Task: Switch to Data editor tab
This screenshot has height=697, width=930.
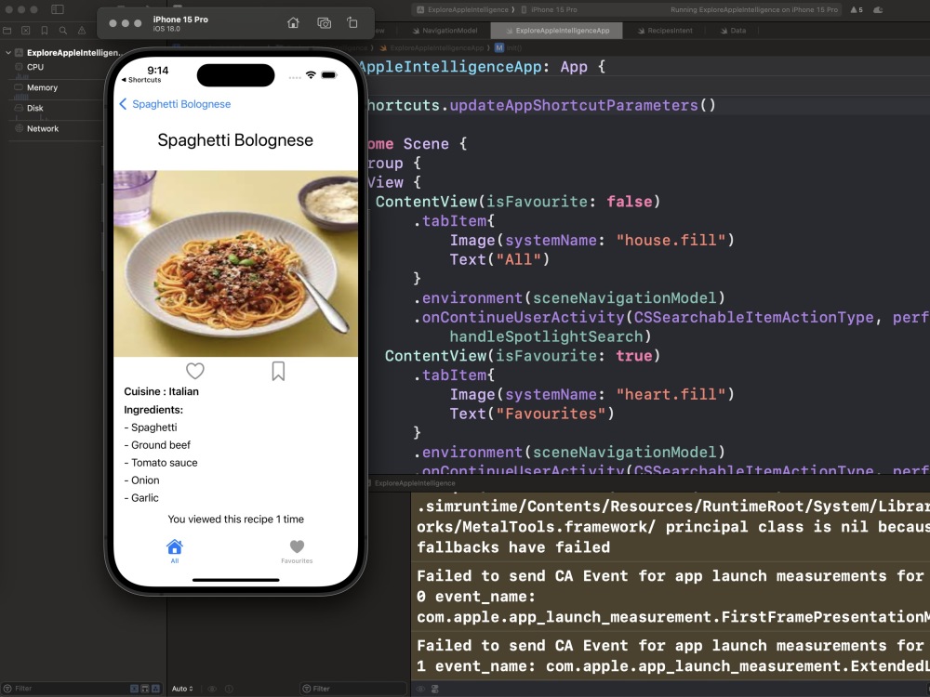Action: coord(733,31)
